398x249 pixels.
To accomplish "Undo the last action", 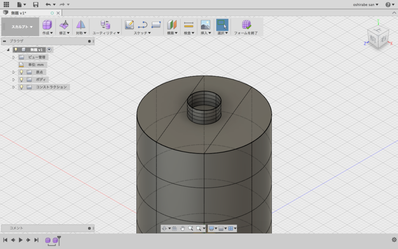I will click(x=48, y=4).
